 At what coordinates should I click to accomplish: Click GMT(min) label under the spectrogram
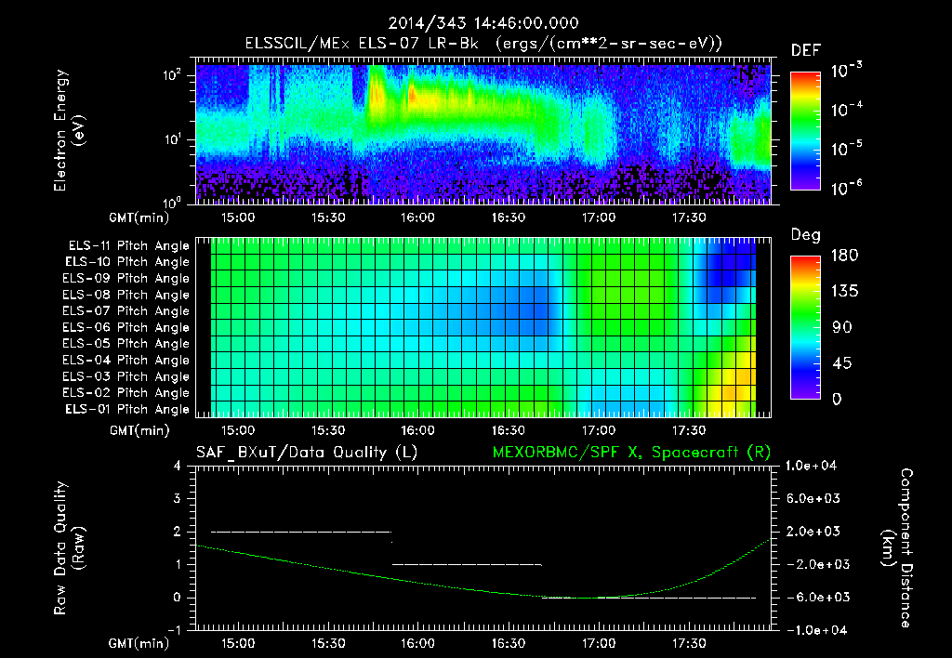tap(139, 217)
